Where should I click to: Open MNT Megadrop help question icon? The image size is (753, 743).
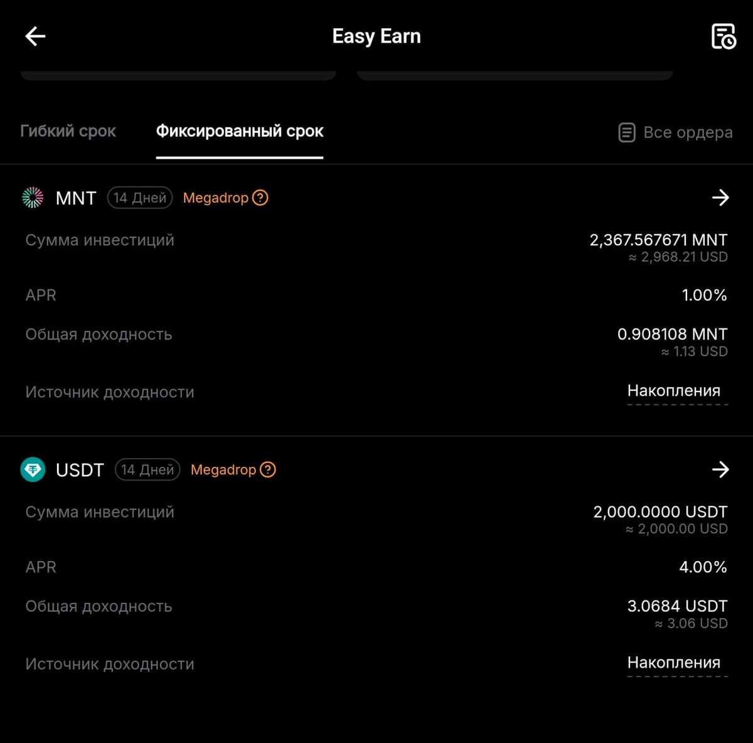pyautogui.click(x=260, y=198)
